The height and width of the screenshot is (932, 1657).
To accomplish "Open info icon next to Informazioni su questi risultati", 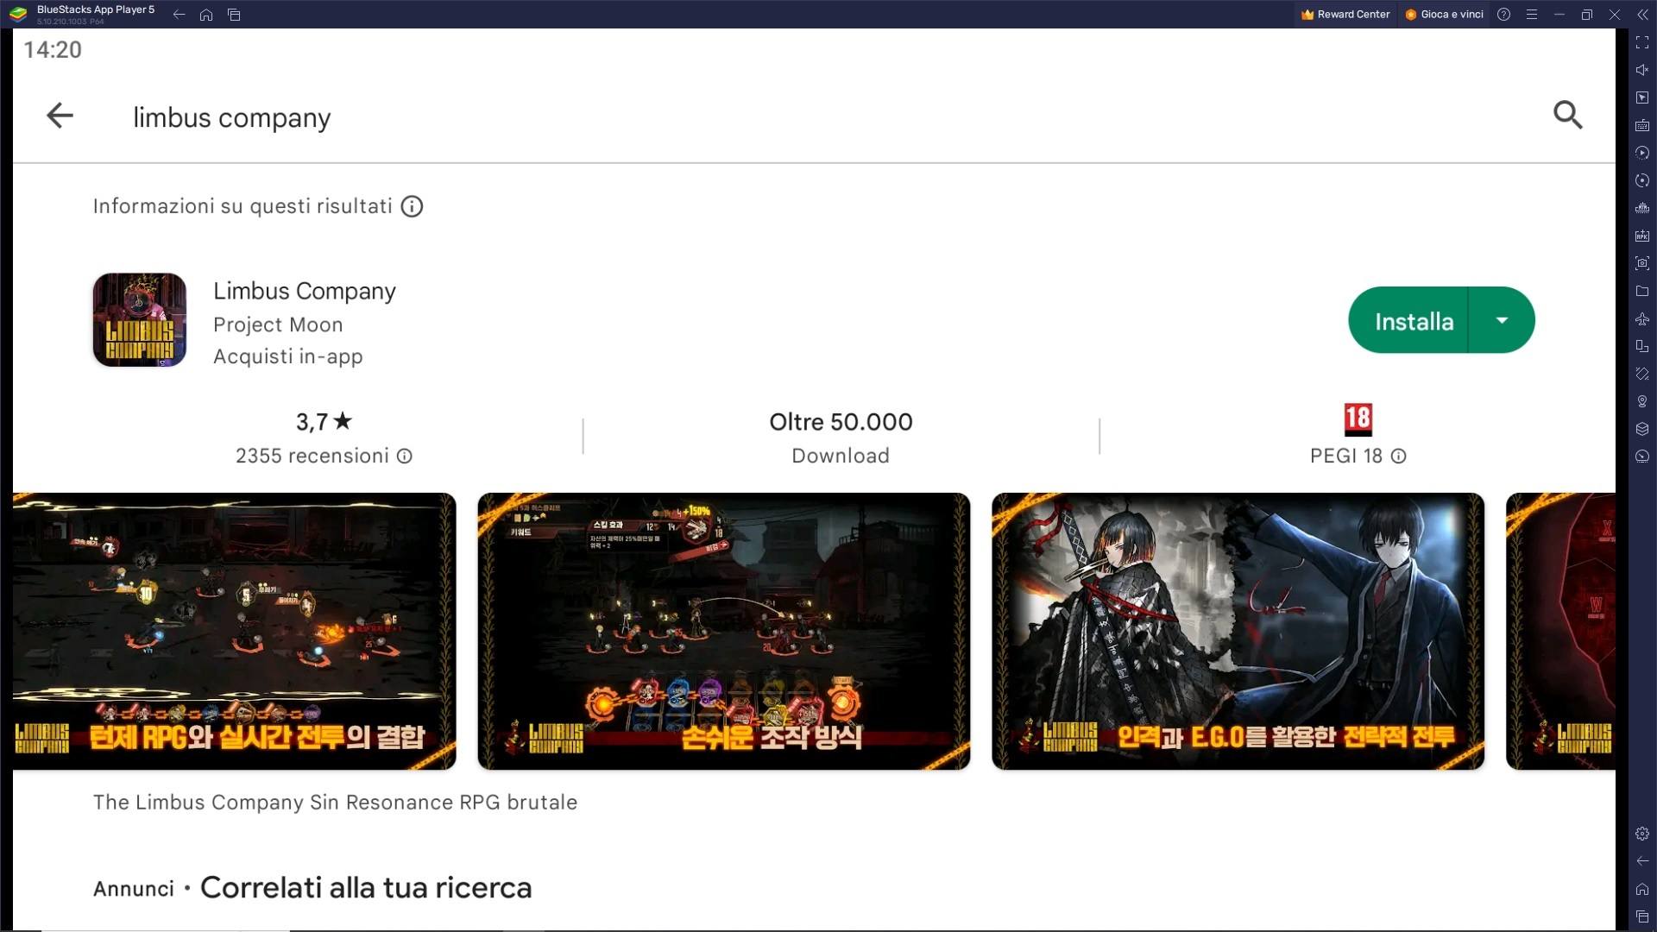I will click(412, 206).
